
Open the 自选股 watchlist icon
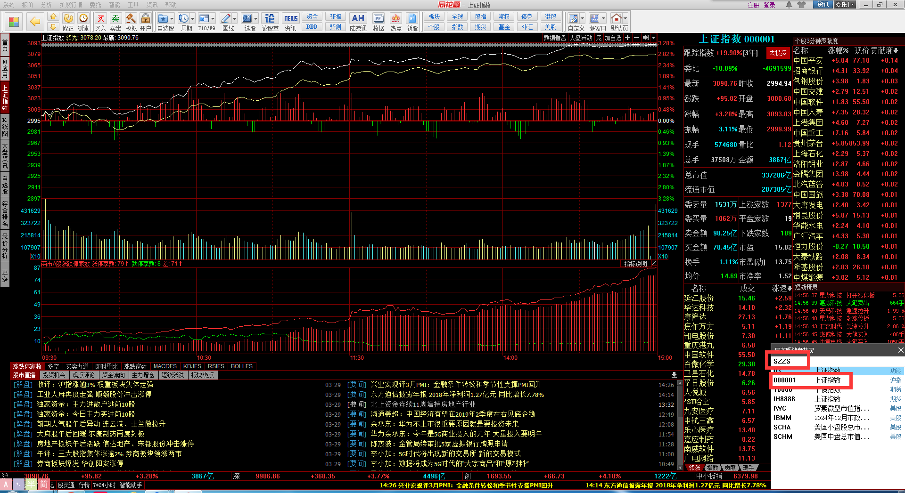click(x=163, y=19)
